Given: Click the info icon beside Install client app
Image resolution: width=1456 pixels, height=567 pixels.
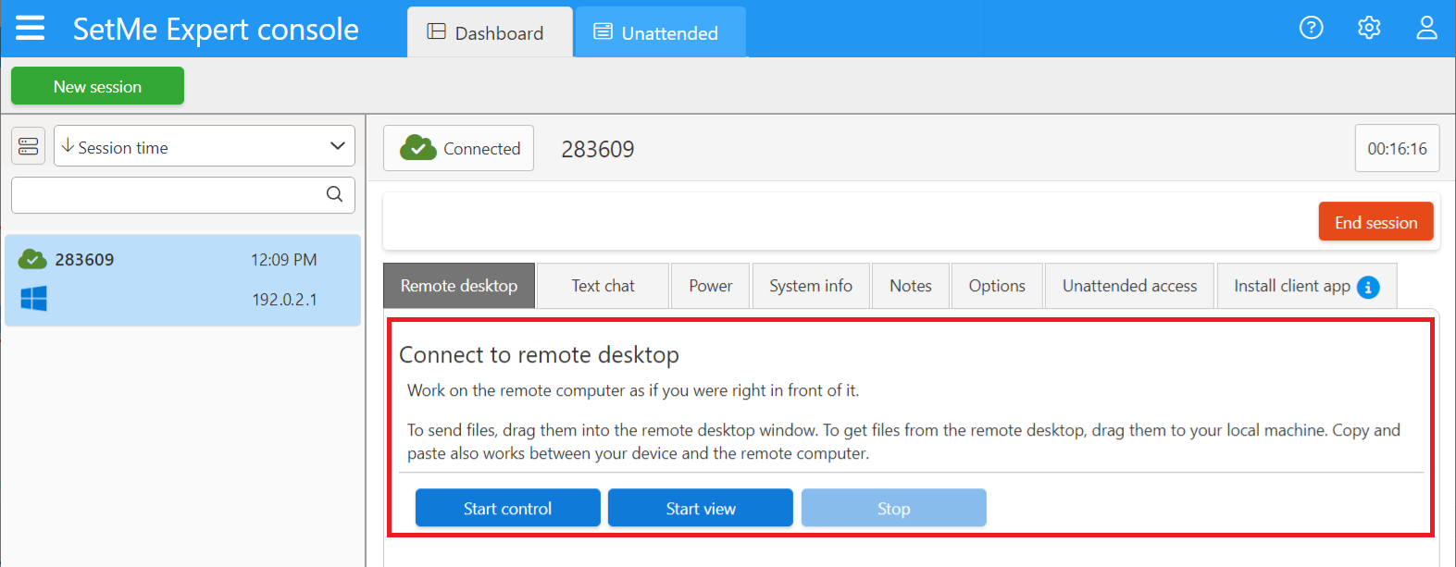Looking at the screenshot, I should 1368,287.
